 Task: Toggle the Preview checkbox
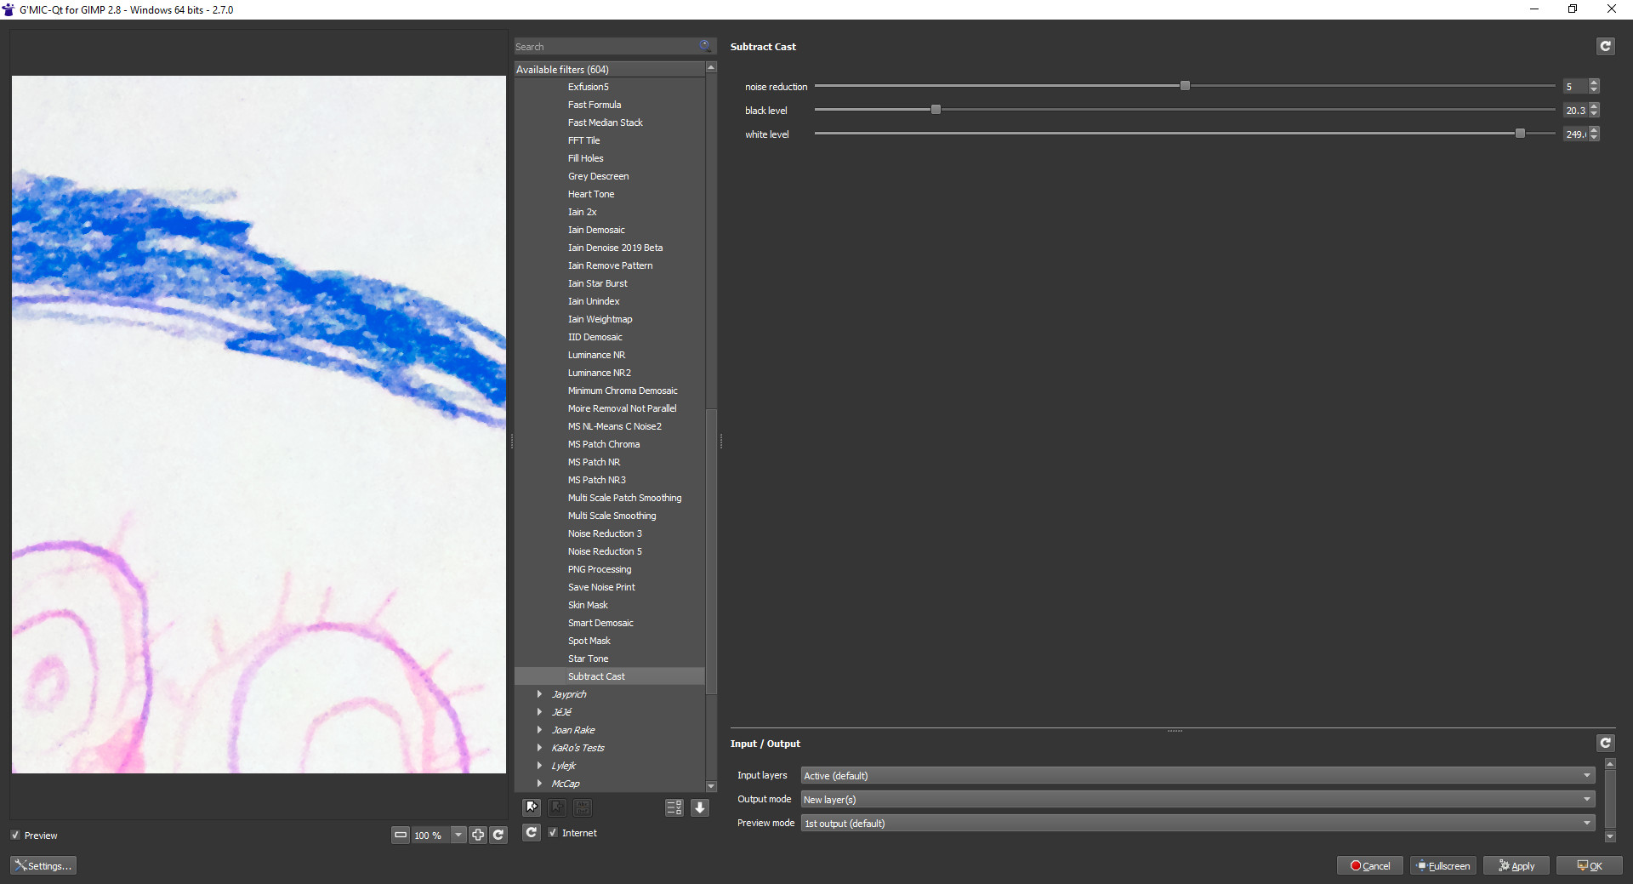pos(16,836)
